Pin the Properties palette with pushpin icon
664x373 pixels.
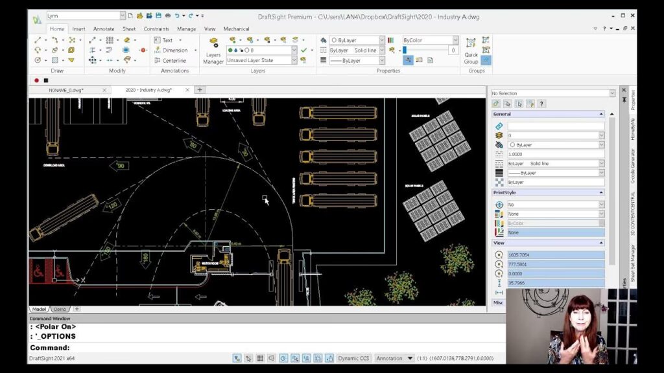[624, 100]
